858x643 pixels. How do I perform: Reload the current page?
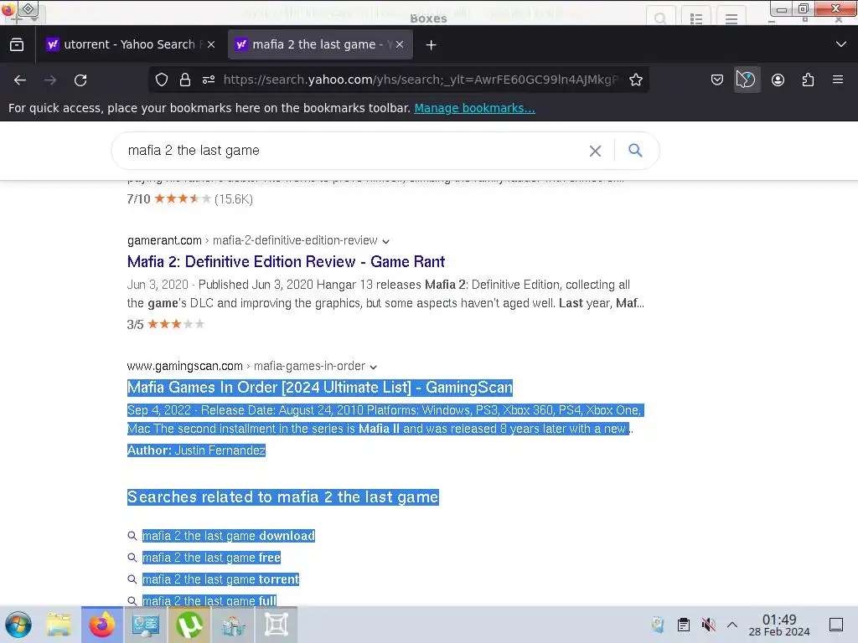pos(80,80)
